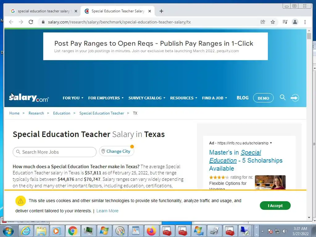Image resolution: width=316 pixels, height=237 pixels.
Task: Switch to Google Chrome in the taskbar
Action: pyautogui.click(x=73, y=231)
